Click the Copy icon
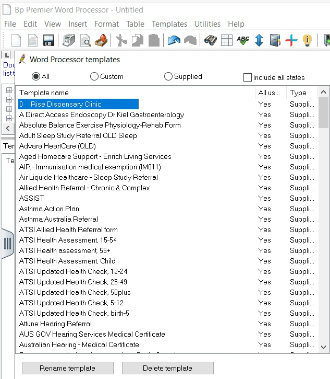 (x=138, y=40)
